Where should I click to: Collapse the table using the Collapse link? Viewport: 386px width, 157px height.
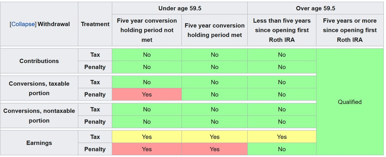pyautogui.click(x=23, y=24)
